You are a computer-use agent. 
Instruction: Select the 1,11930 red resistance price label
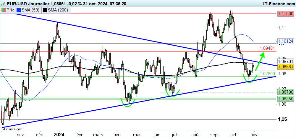click(285, 14)
